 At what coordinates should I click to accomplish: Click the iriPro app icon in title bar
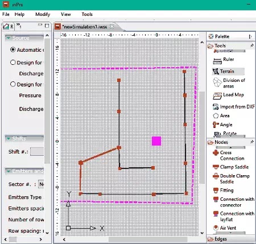(6, 4)
